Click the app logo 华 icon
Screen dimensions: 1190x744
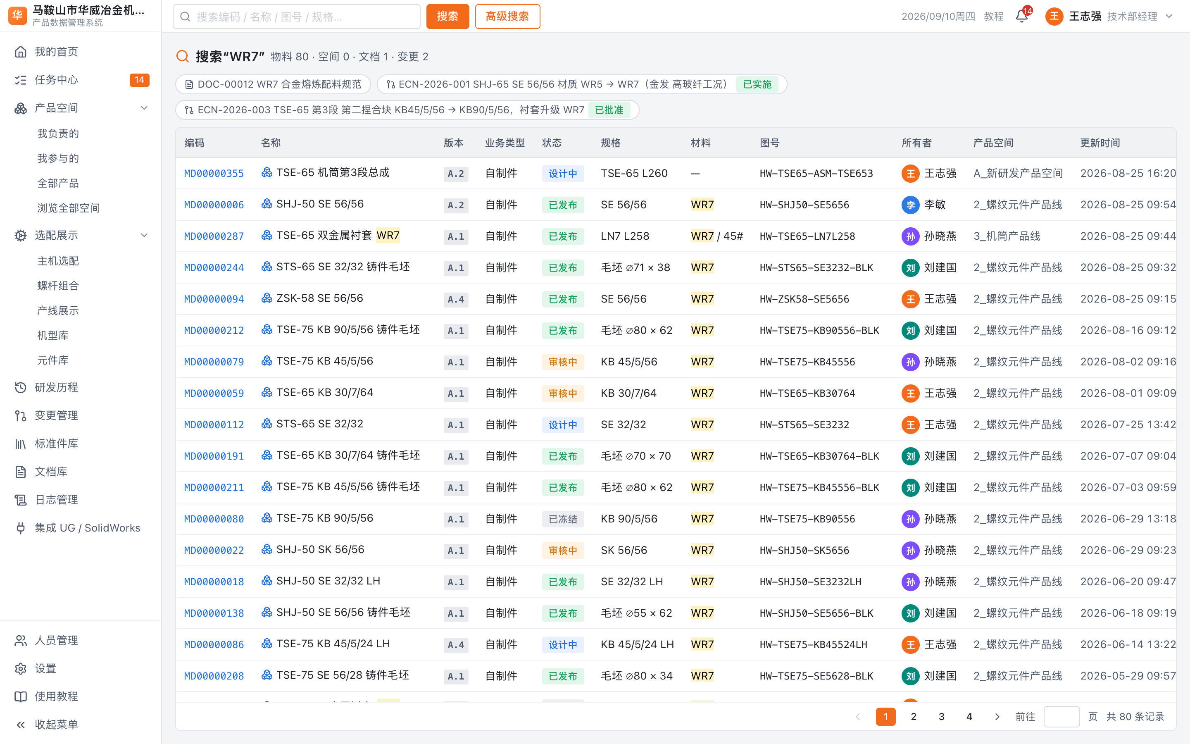18,16
